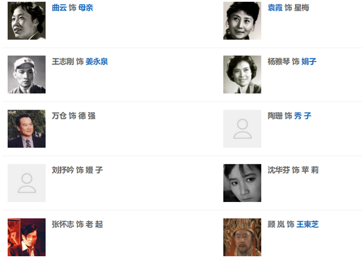Open 顾岚's costume photo thumbnail
Screen dimensions: 362x258
(242, 238)
